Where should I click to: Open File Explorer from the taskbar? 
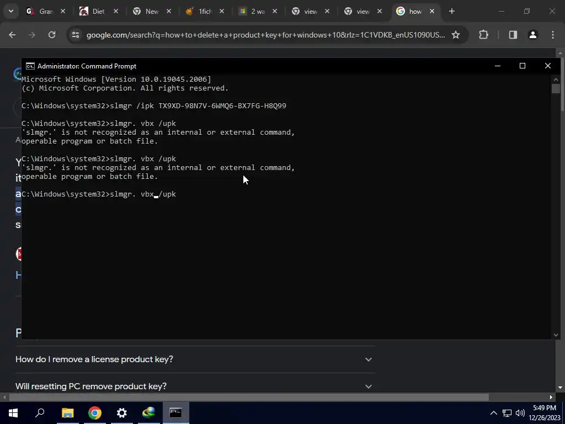click(67, 413)
